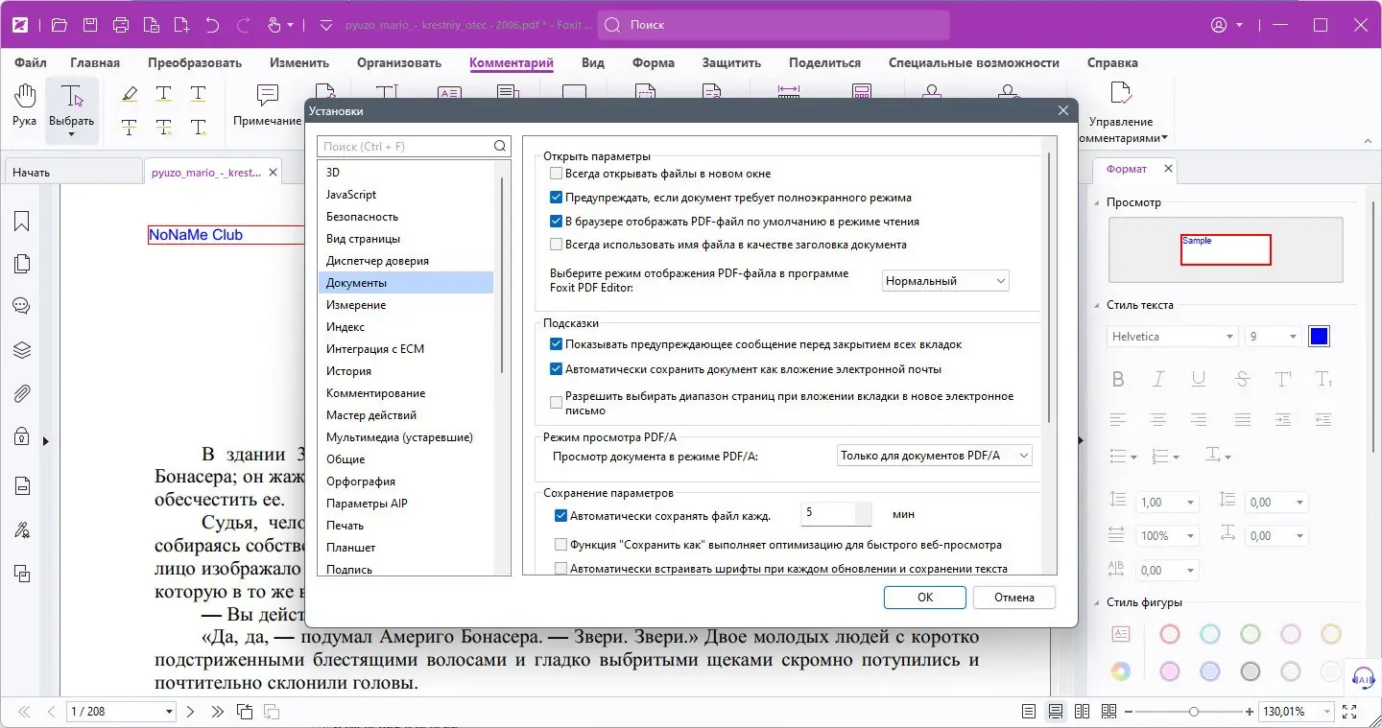Click the OK button
The height and width of the screenshot is (728, 1382).
pyautogui.click(x=925, y=597)
